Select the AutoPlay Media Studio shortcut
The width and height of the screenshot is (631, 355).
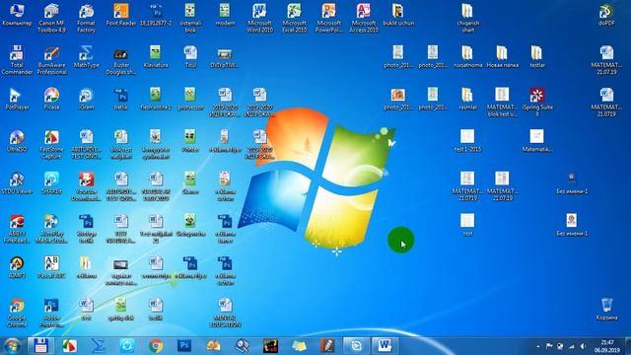coord(51,229)
